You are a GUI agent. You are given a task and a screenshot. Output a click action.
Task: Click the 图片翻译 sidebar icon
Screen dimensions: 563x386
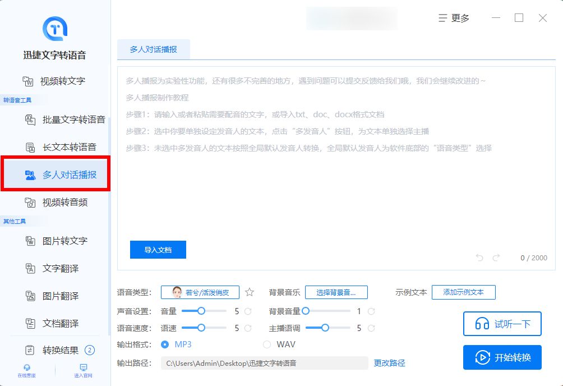point(30,296)
